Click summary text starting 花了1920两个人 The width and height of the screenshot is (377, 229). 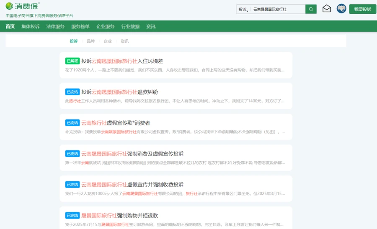pyautogui.click(x=175, y=70)
